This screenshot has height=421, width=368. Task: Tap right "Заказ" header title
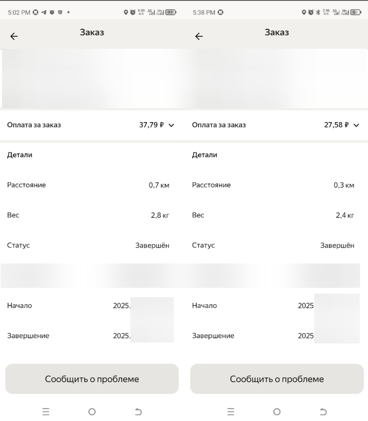[277, 33]
